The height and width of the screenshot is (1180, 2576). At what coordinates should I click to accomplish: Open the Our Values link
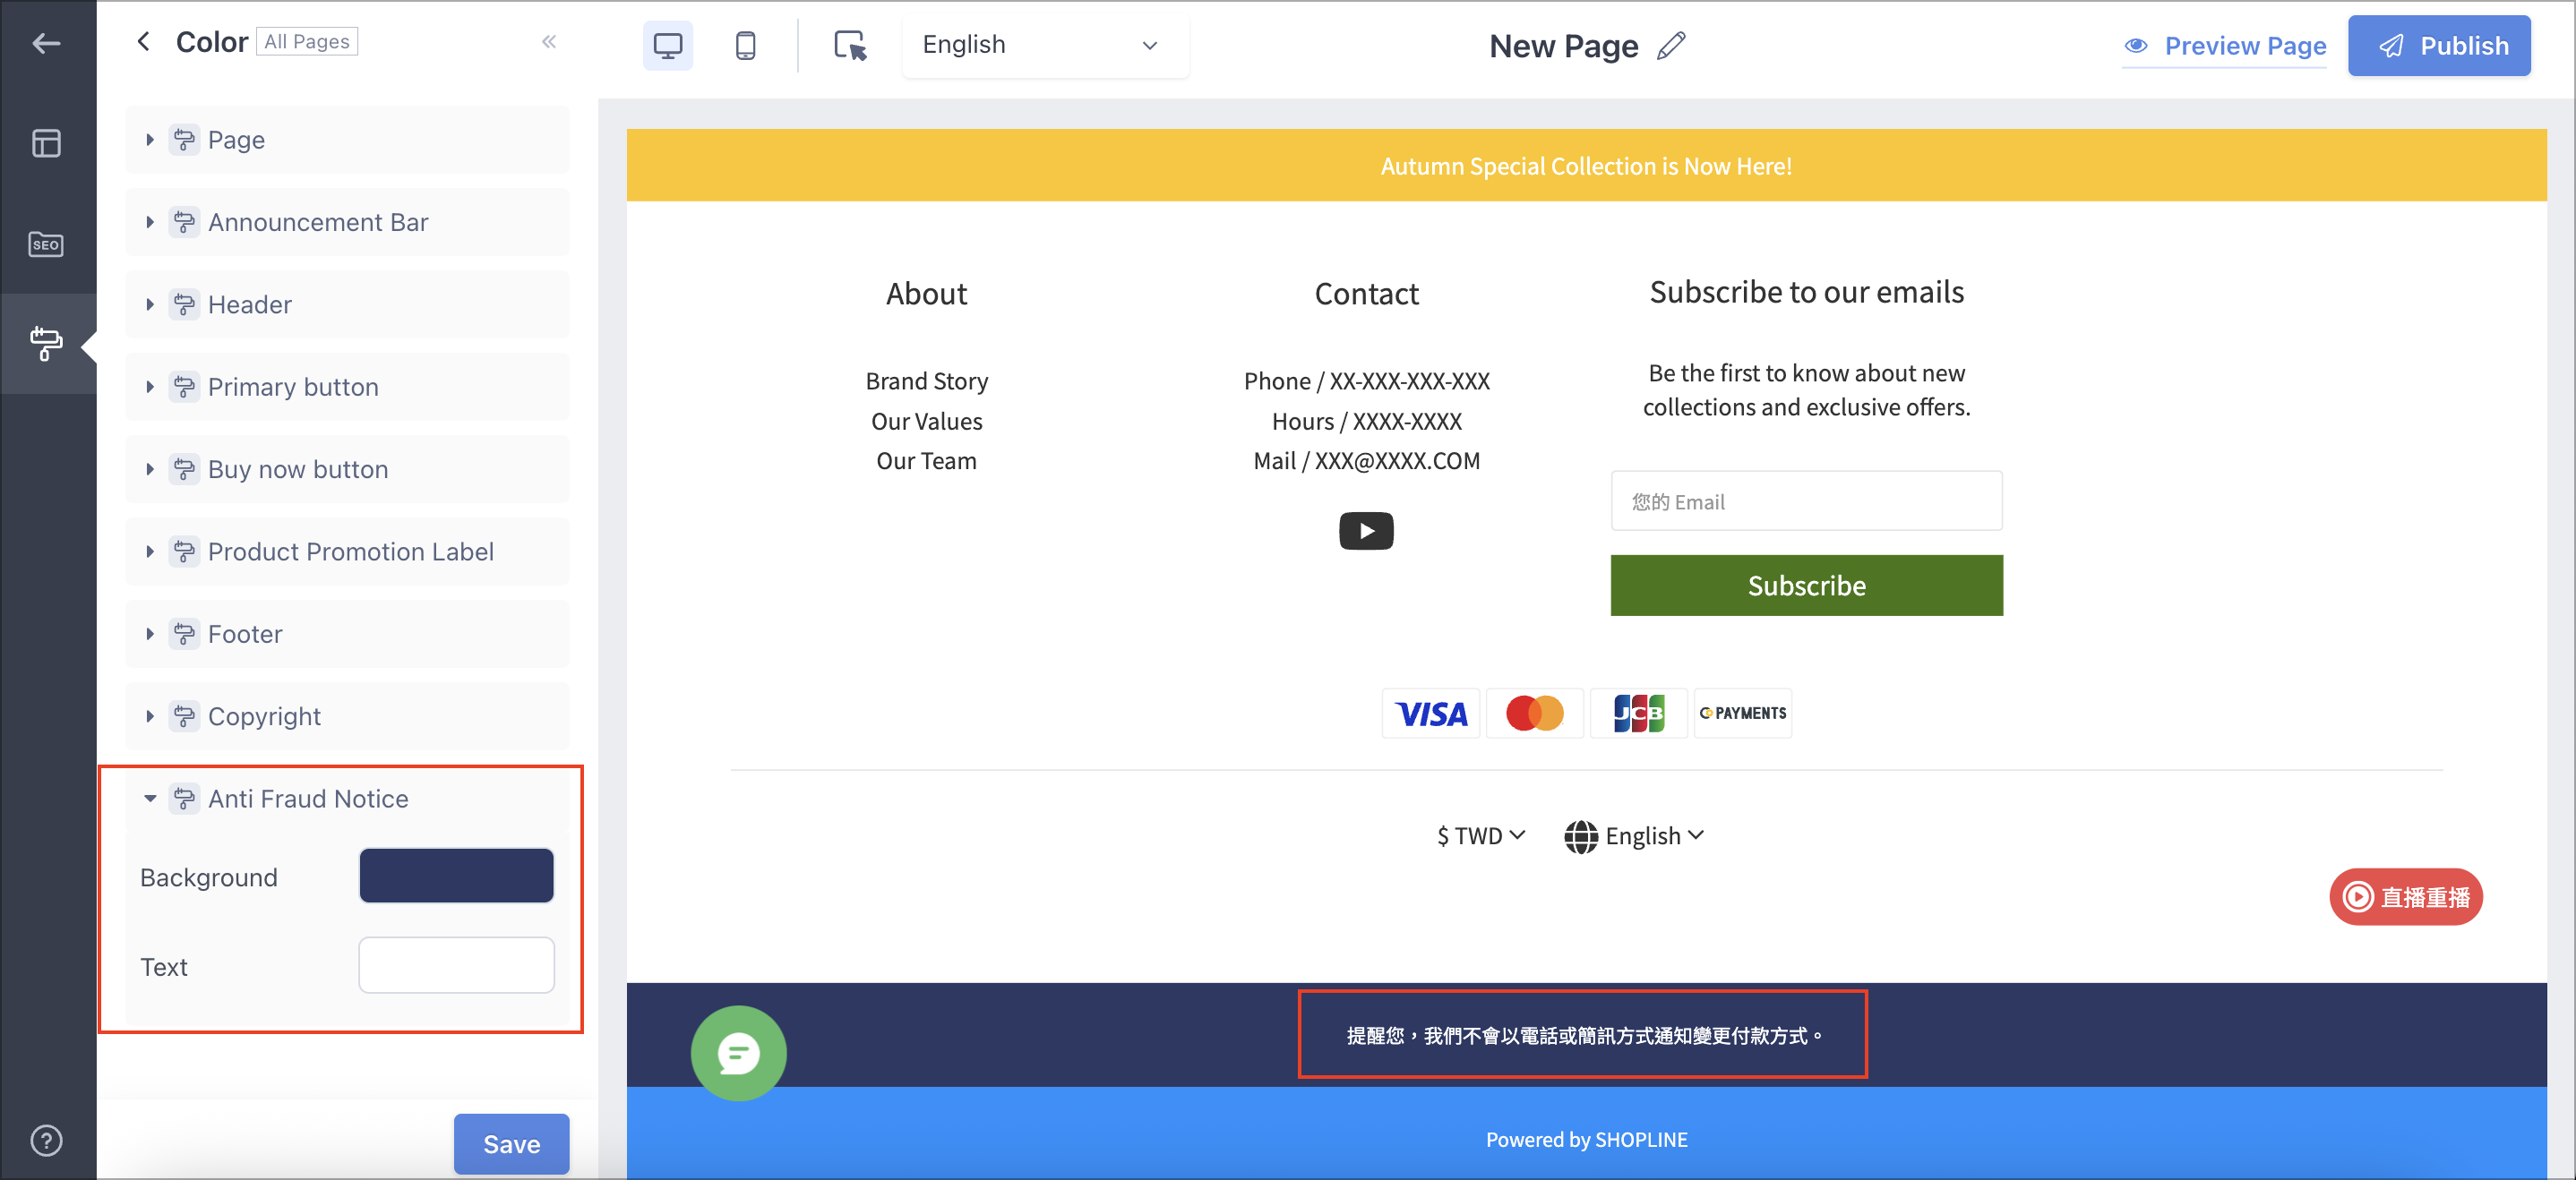click(x=926, y=421)
